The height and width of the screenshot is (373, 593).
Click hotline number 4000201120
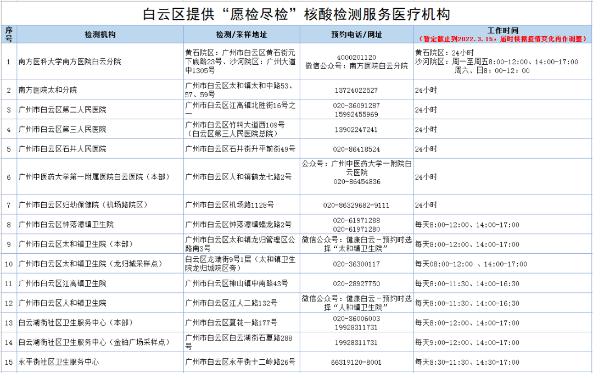[356, 58]
